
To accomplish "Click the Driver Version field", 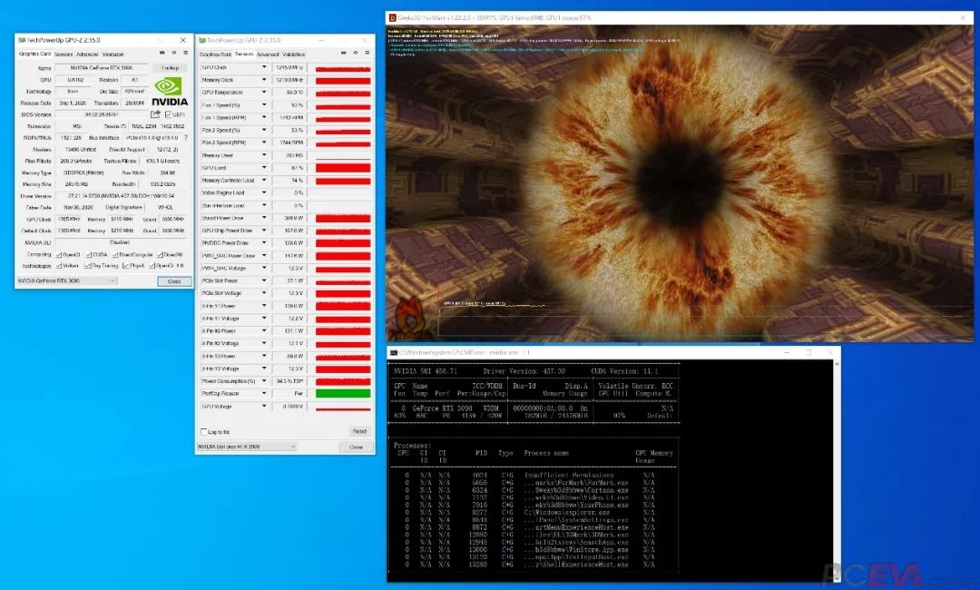I will click(x=121, y=196).
